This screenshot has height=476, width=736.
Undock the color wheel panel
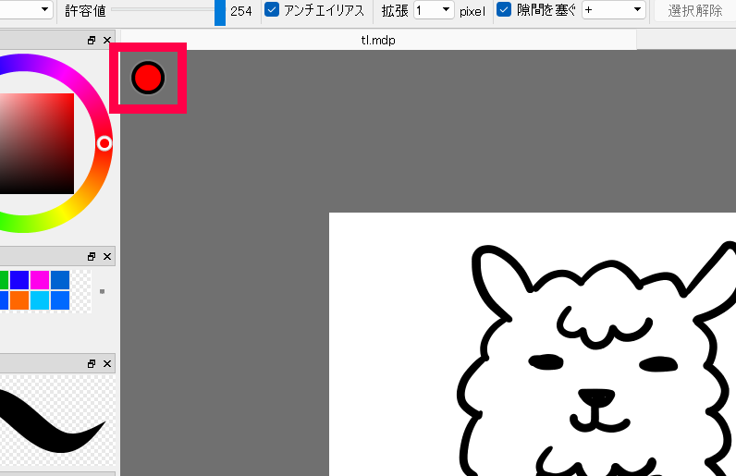click(x=92, y=41)
